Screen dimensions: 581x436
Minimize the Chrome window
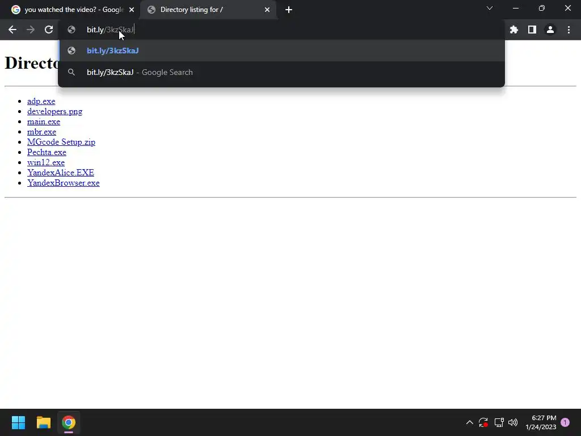(x=516, y=8)
